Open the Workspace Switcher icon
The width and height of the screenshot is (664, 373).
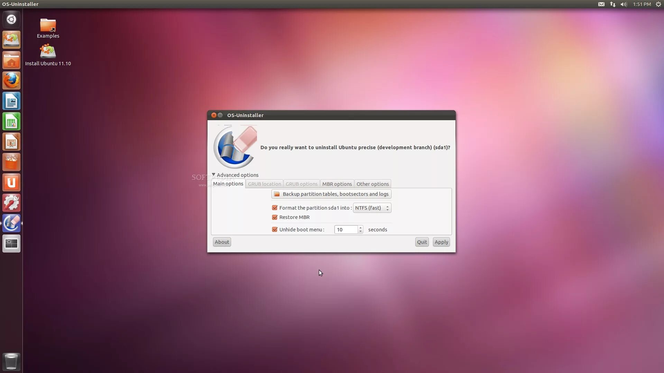coord(11,243)
